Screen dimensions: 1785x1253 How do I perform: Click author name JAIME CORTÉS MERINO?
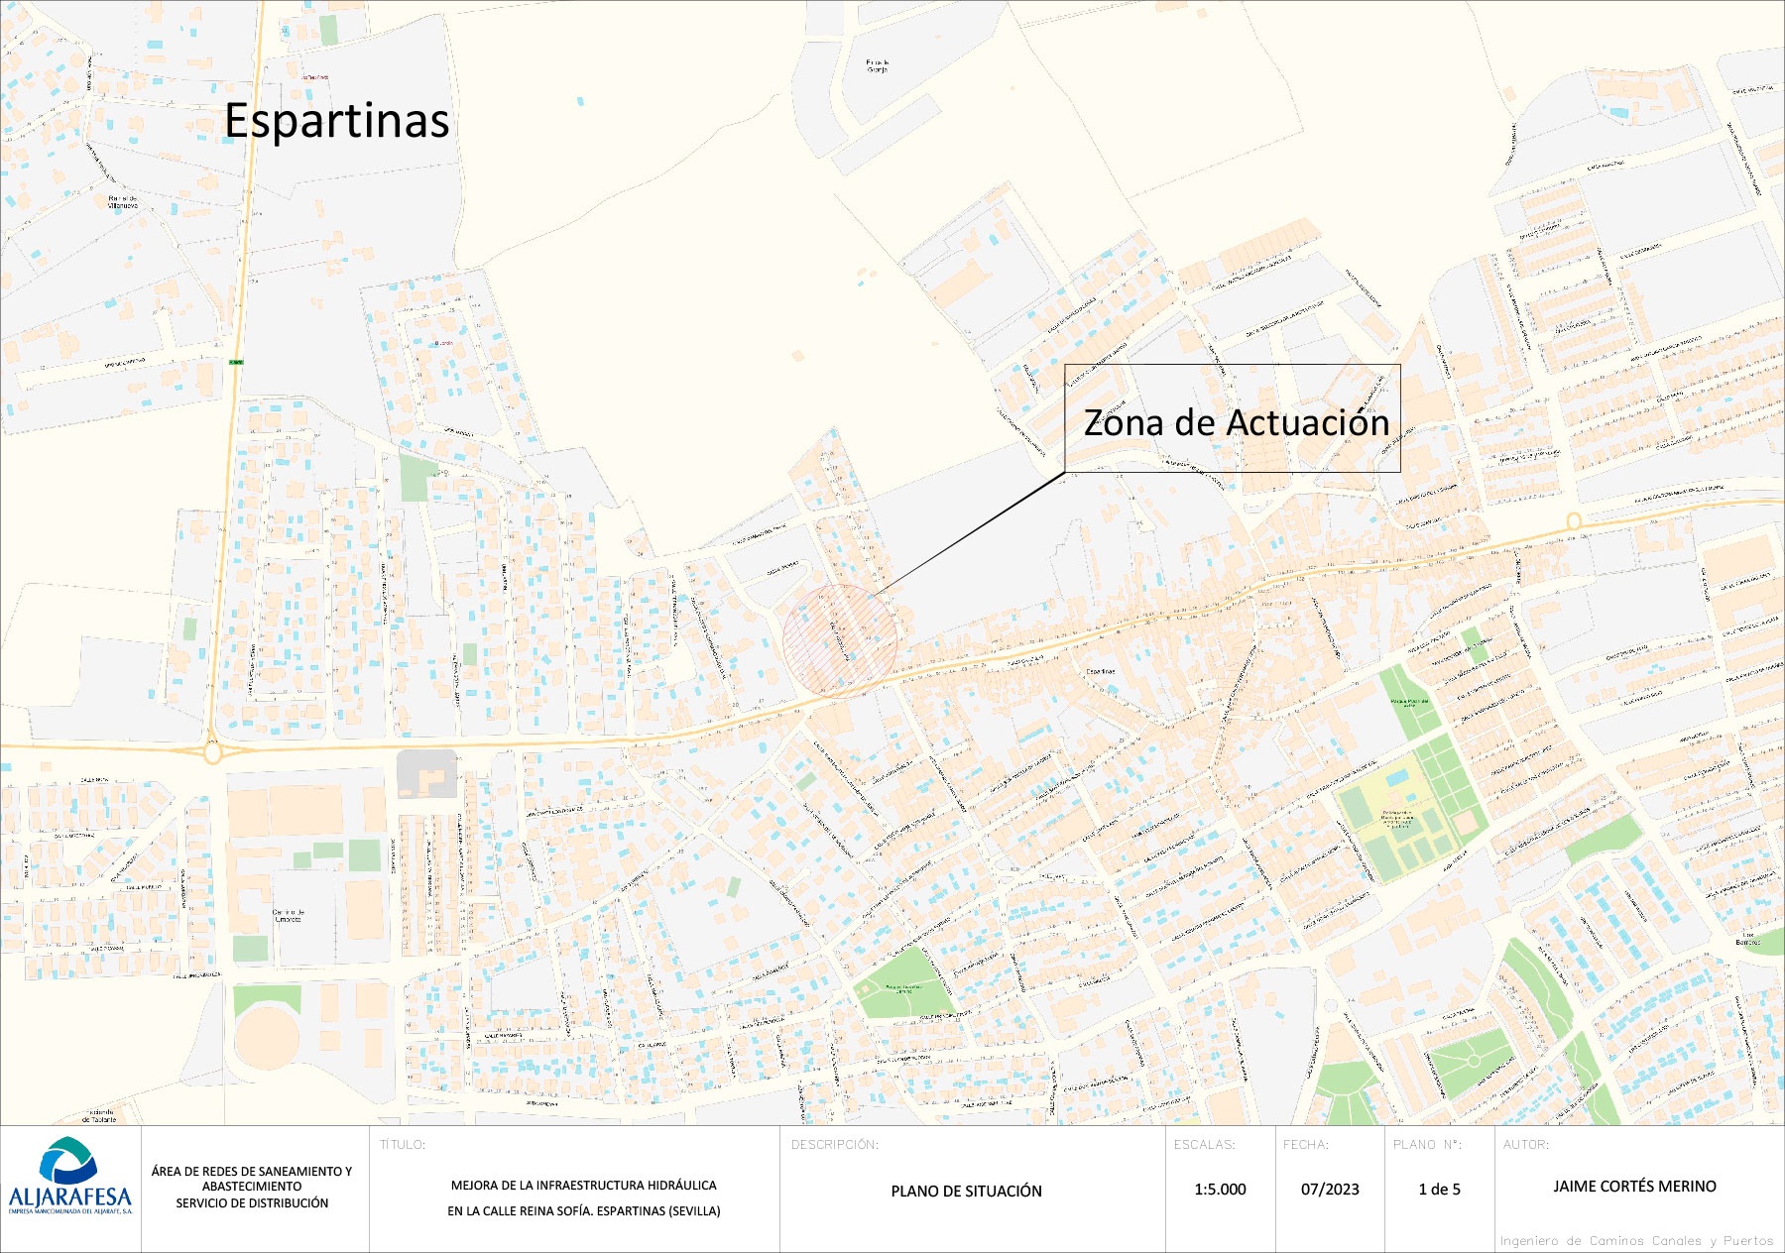tap(1634, 1187)
